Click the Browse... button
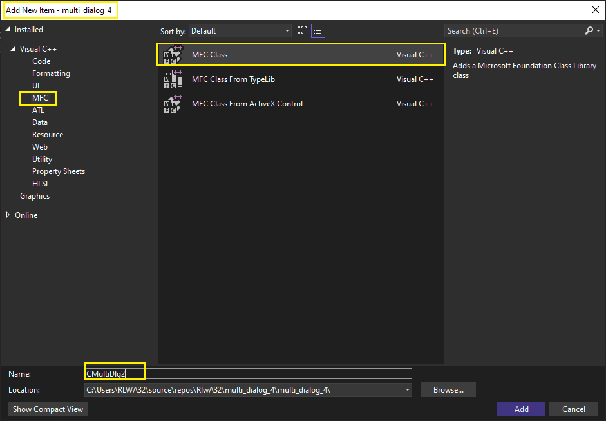606x421 pixels. point(448,390)
